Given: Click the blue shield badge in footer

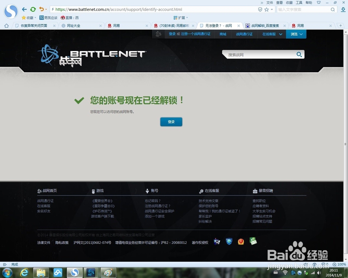Looking at the screenshot, I should [x=229, y=241].
